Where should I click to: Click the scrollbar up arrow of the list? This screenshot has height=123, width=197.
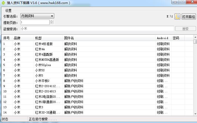point(195,37)
